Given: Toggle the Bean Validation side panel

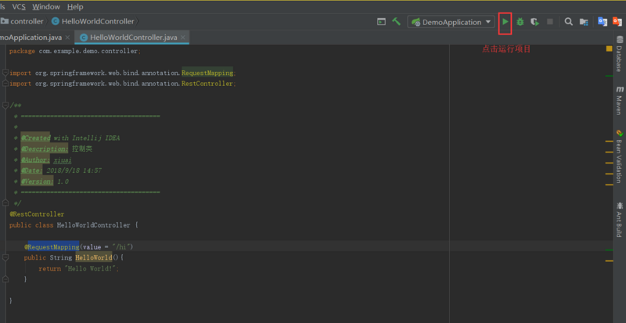Looking at the screenshot, I should pyautogui.click(x=619, y=156).
